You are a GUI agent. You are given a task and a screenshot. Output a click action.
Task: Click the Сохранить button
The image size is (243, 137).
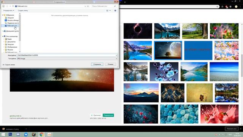(x=97, y=64)
